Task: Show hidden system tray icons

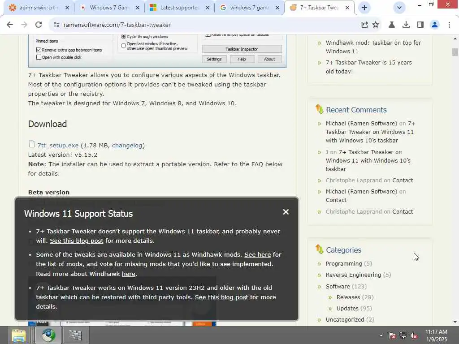Action: [381, 335]
